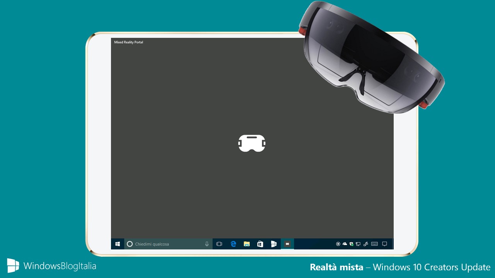This screenshot has height=278, width=495.
Task: Open the Action Center notifications icon
Action: pos(384,244)
